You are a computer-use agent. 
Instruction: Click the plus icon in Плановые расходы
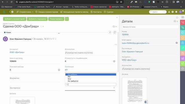click(59, 70)
